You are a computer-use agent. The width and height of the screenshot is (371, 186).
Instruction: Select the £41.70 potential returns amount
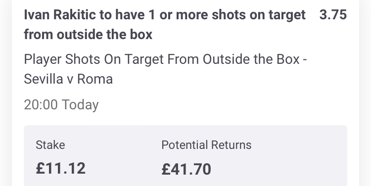coord(186,169)
